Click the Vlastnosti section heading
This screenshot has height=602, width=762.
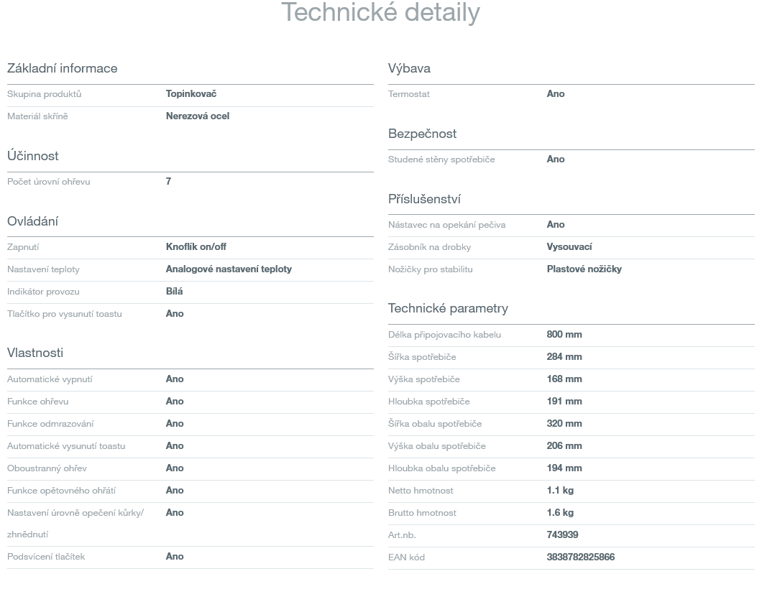point(35,353)
